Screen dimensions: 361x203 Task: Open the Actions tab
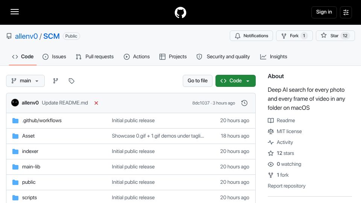(137, 57)
